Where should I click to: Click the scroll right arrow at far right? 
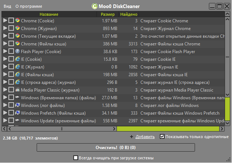(x=222, y=129)
